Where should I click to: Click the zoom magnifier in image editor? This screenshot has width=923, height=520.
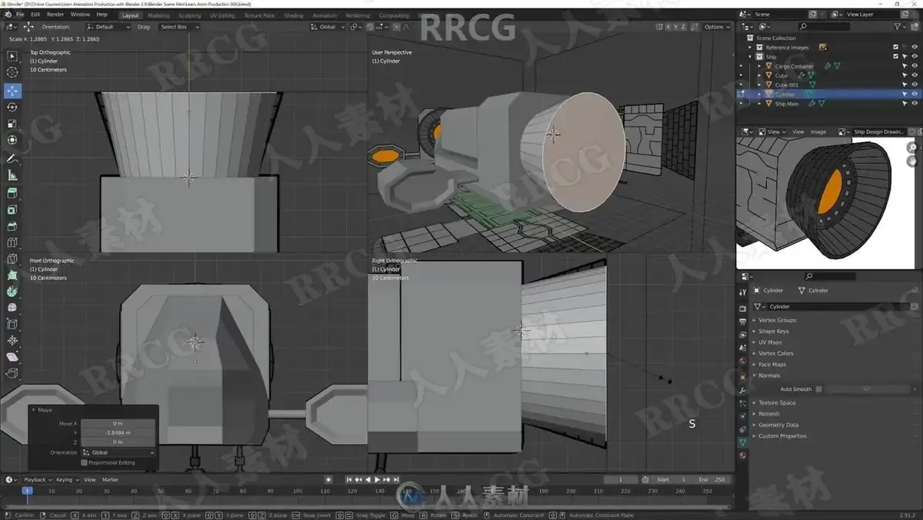point(912,148)
